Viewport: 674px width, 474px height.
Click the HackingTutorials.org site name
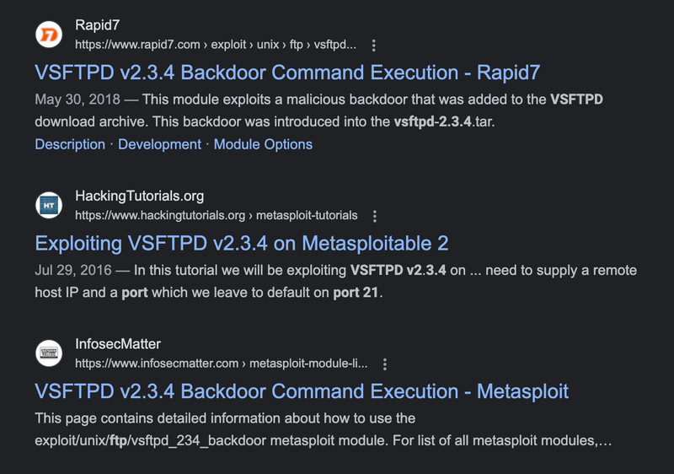140,197
